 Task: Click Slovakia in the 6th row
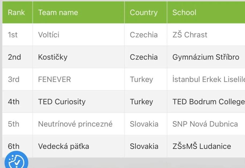pos(144,146)
